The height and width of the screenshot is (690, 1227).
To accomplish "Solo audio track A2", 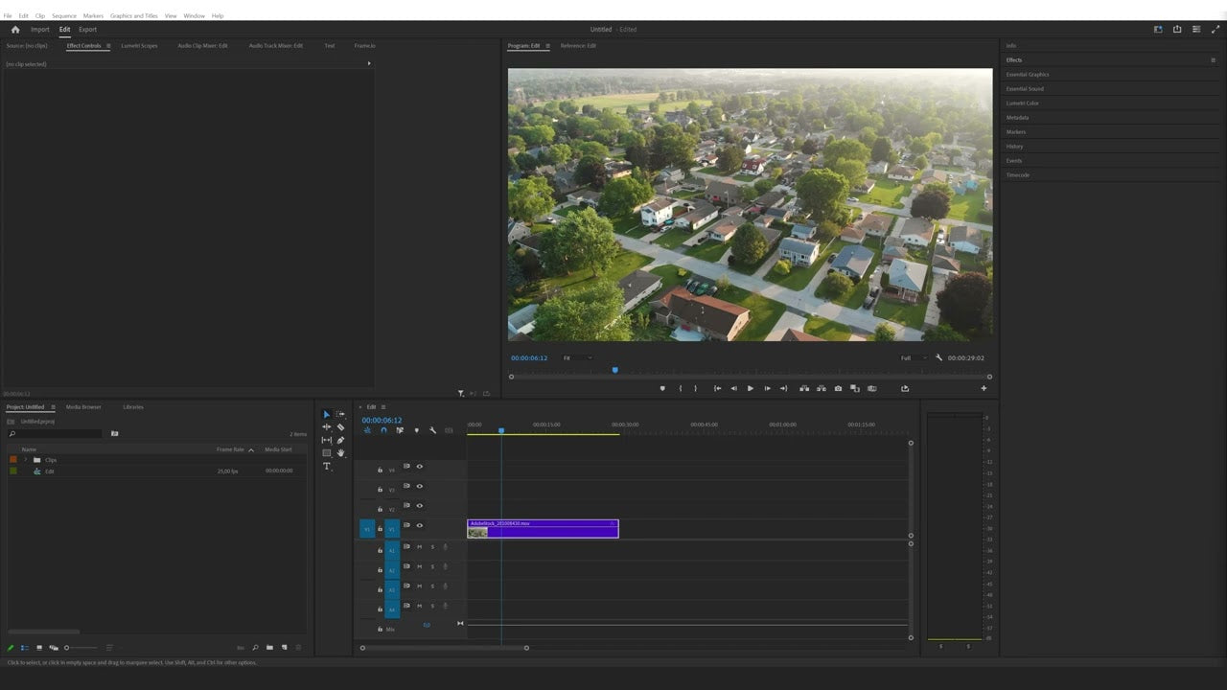I will point(432,566).
